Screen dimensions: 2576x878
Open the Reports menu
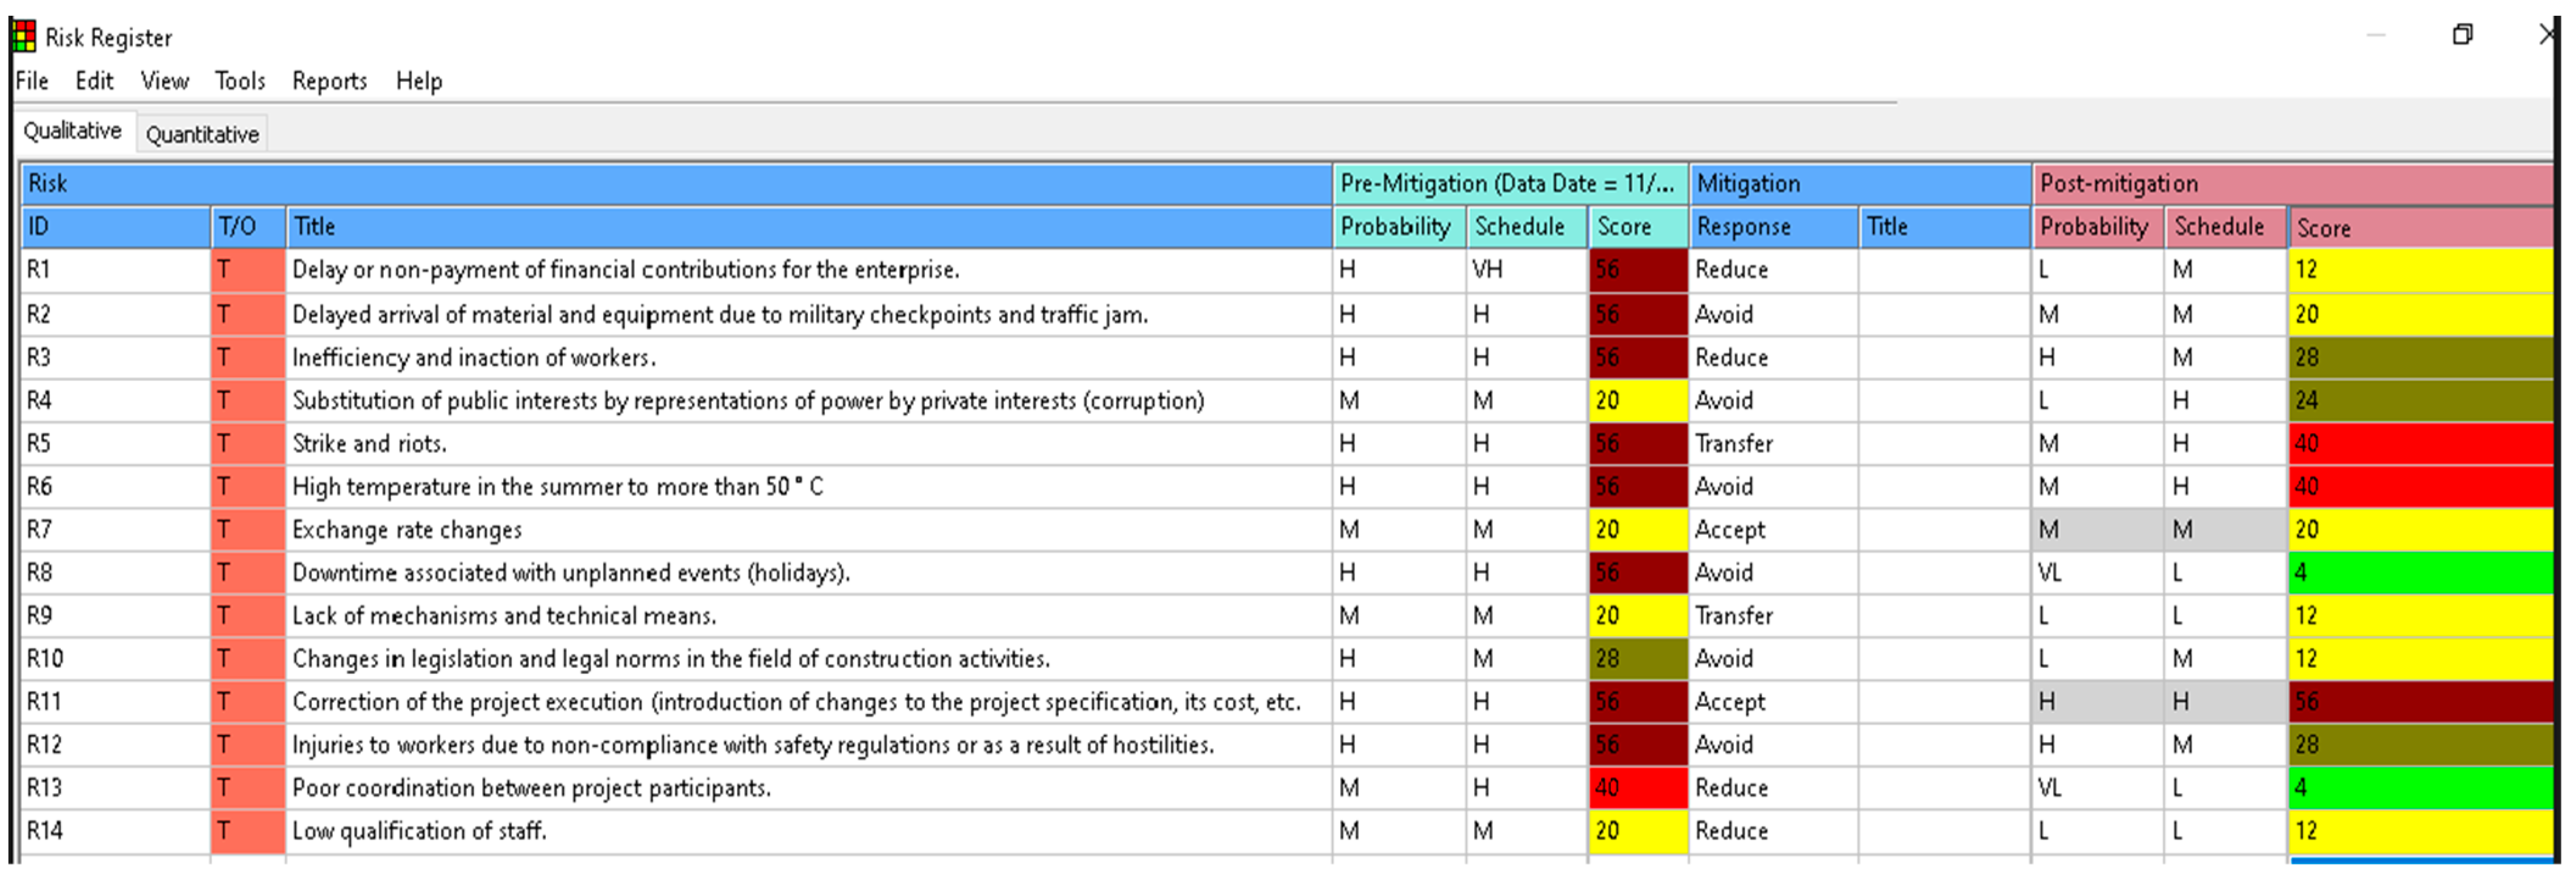329,81
